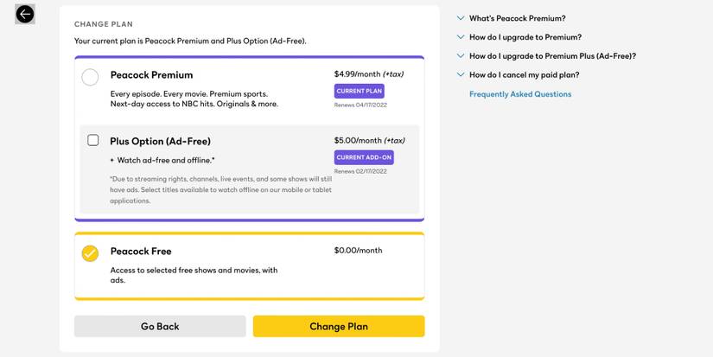Open "How do I cancel my paid plan?" question
713x357 pixels.
pyautogui.click(x=524, y=75)
